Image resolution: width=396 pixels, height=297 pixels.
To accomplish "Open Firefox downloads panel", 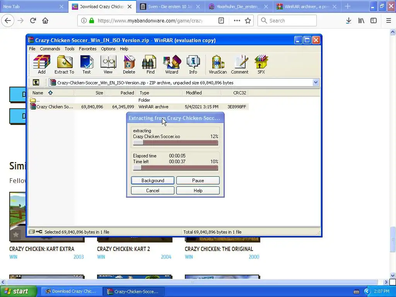I will [x=348, y=20].
